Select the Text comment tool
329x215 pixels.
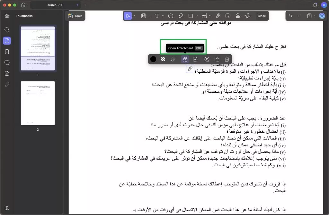point(157,16)
